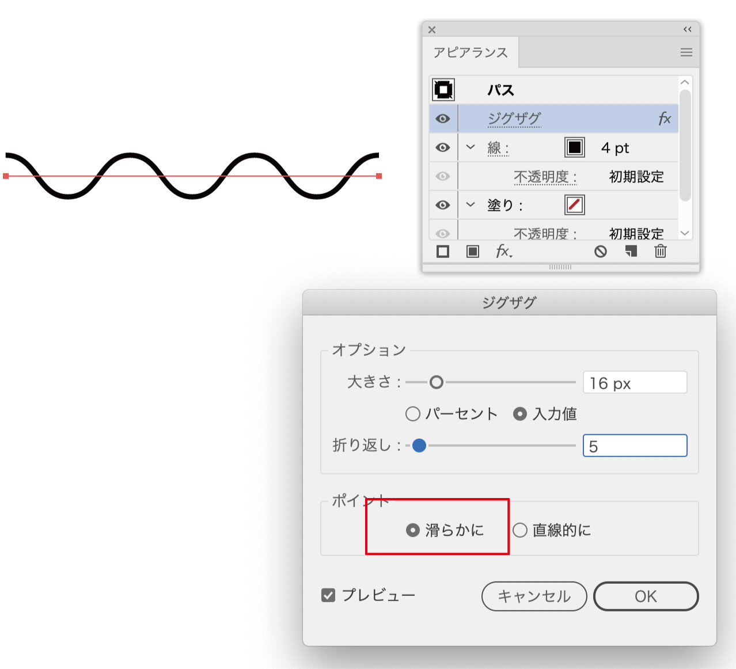Click the キャンセル button

pos(534,596)
